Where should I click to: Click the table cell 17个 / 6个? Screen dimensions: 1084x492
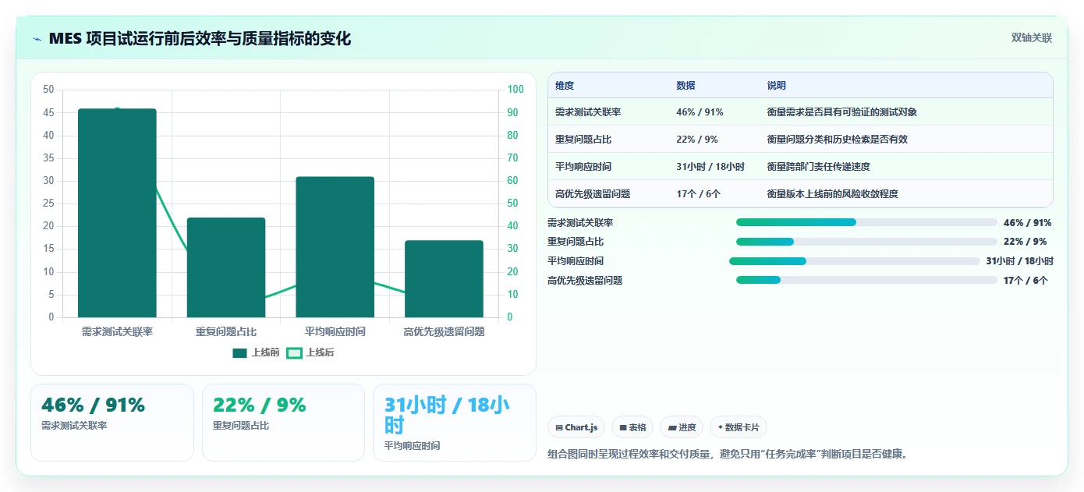(698, 194)
